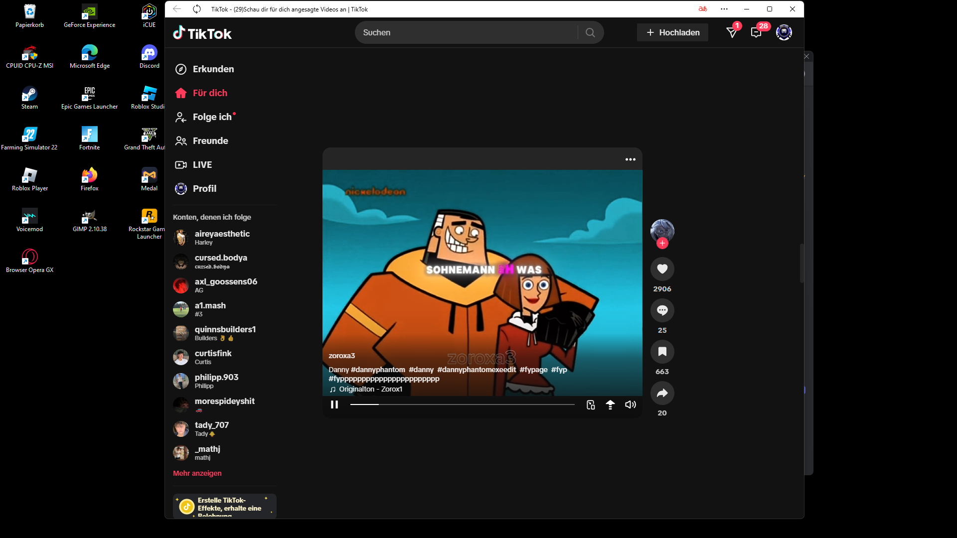This screenshot has width=957, height=538.
Task: Open the Erstelle TikTok-Effekte banner
Action: [225, 506]
